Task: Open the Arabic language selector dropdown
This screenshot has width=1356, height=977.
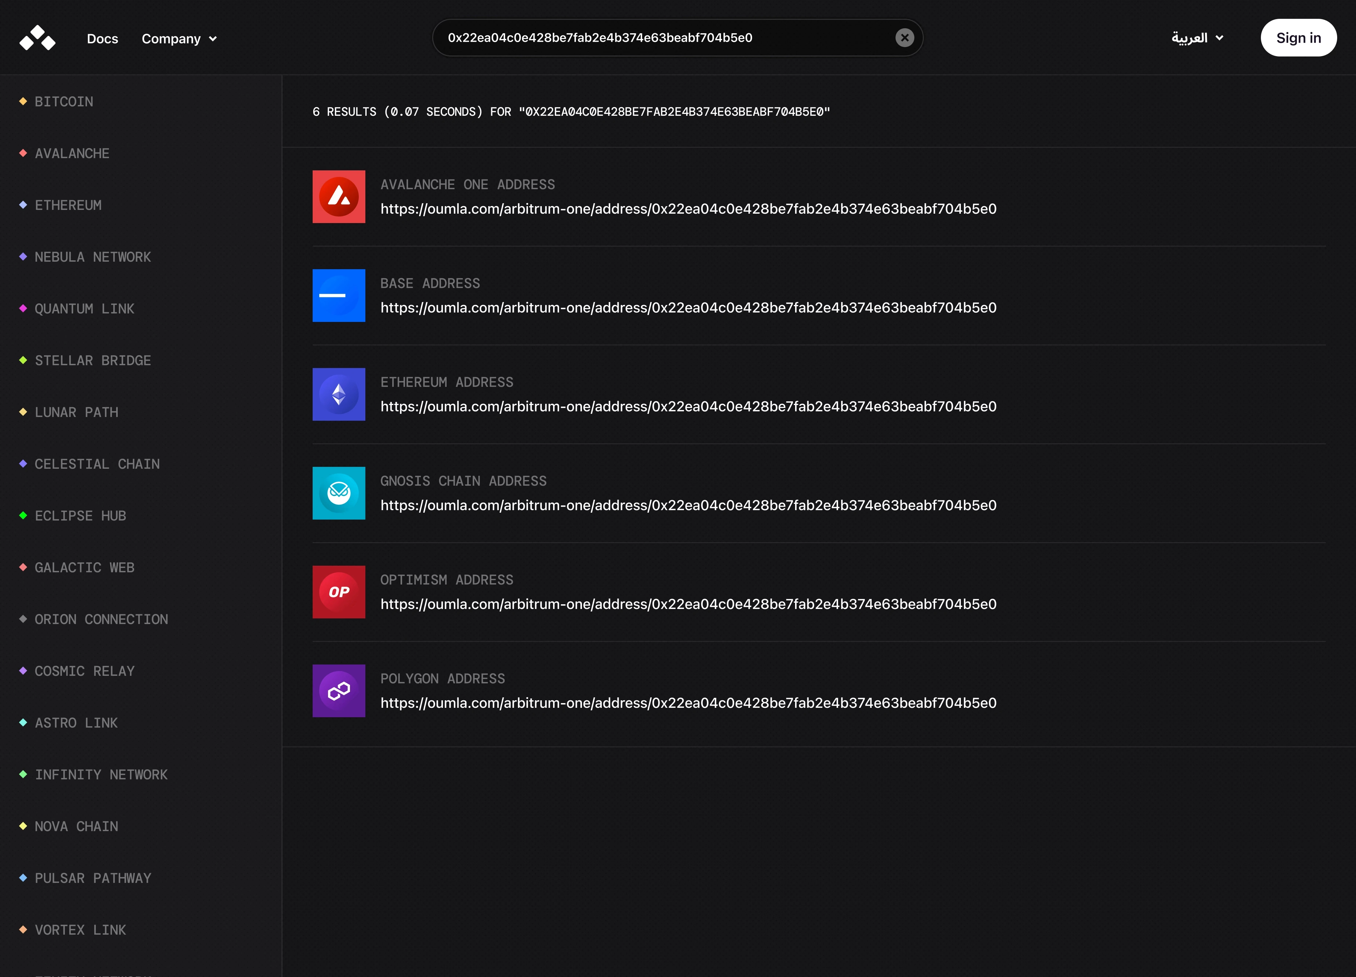Action: 1197,38
